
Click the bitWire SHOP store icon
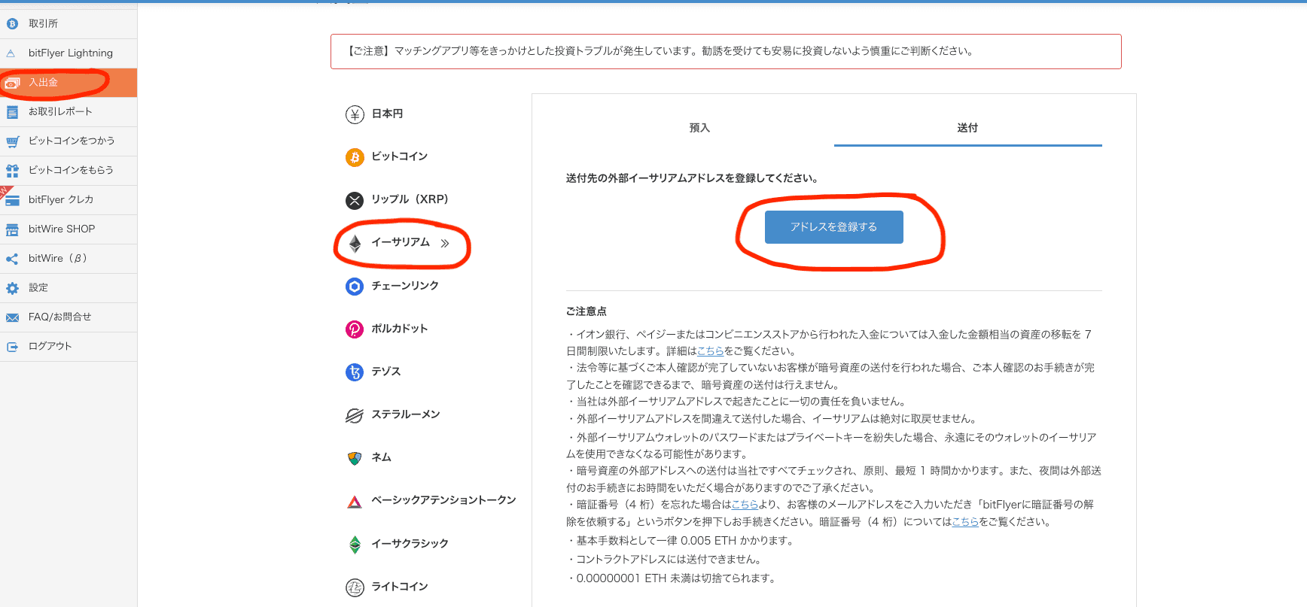point(12,229)
